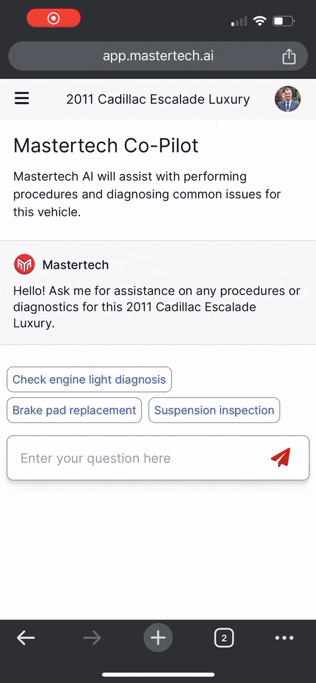The width and height of the screenshot is (316, 683).
Task: Select Check engine light diagnosis suggestion
Action: coord(89,379)
